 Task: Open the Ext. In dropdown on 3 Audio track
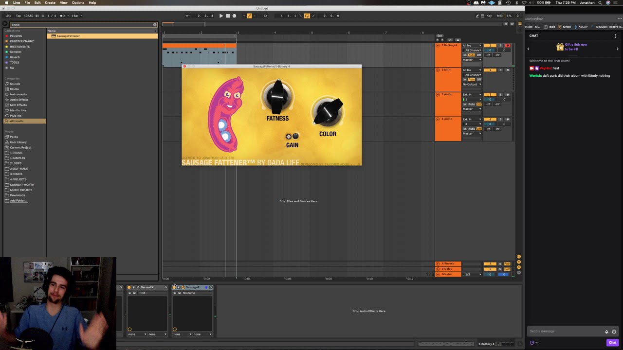(472, 94)
